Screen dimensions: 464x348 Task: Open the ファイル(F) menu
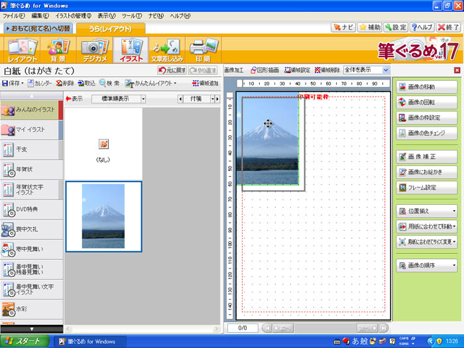14,15
